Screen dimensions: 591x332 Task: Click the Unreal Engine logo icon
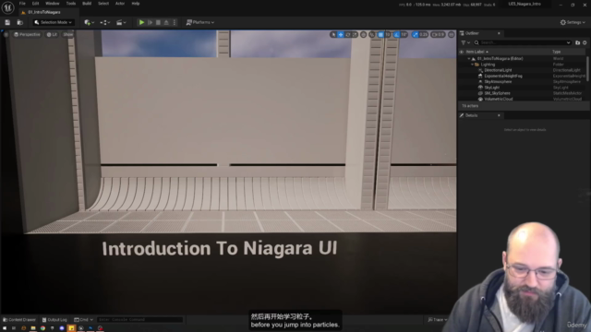tap(7, 7)
